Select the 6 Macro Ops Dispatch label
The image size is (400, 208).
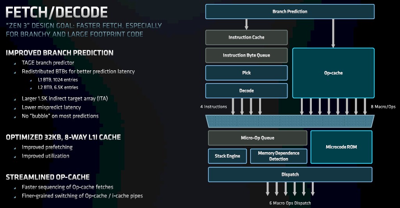[290, 203]
